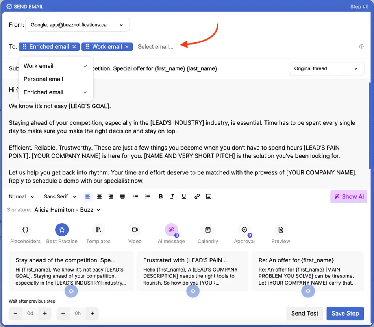The image size is (374, 327).
Task: Increase the wait hours value
Action: 93,313
